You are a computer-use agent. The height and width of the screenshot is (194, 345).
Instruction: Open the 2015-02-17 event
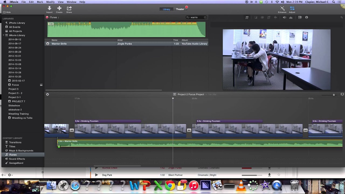(x=18, y=81)
